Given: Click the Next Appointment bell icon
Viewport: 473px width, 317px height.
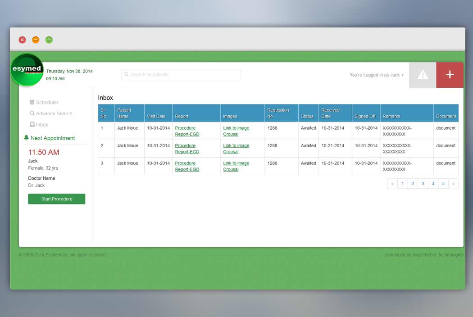Looking at the screenshot, I should 26,137.
